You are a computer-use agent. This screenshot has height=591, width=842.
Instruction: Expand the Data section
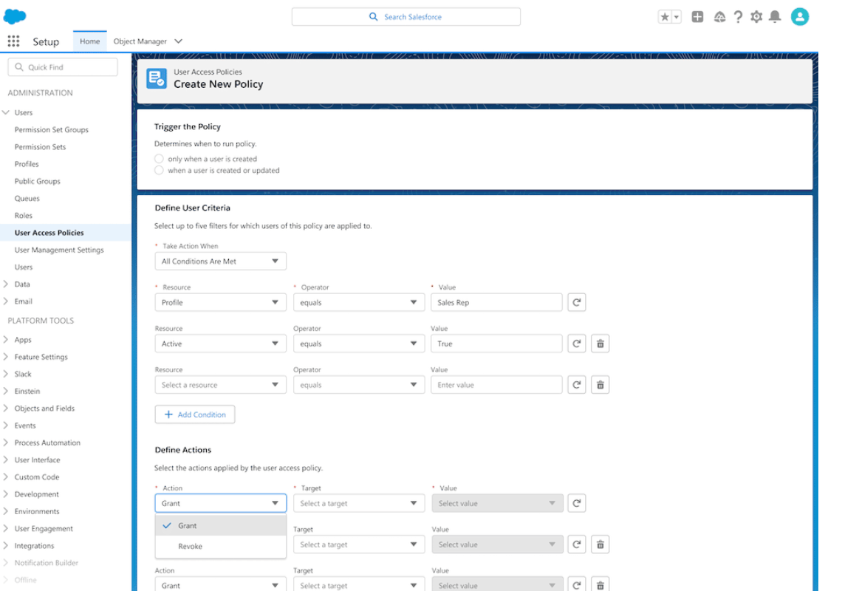point(6,284)
